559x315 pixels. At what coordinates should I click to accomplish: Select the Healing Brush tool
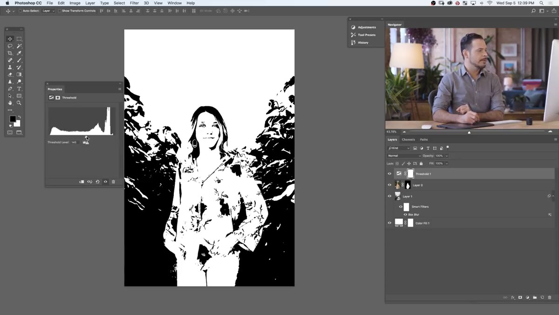click(x=10, y=60)
